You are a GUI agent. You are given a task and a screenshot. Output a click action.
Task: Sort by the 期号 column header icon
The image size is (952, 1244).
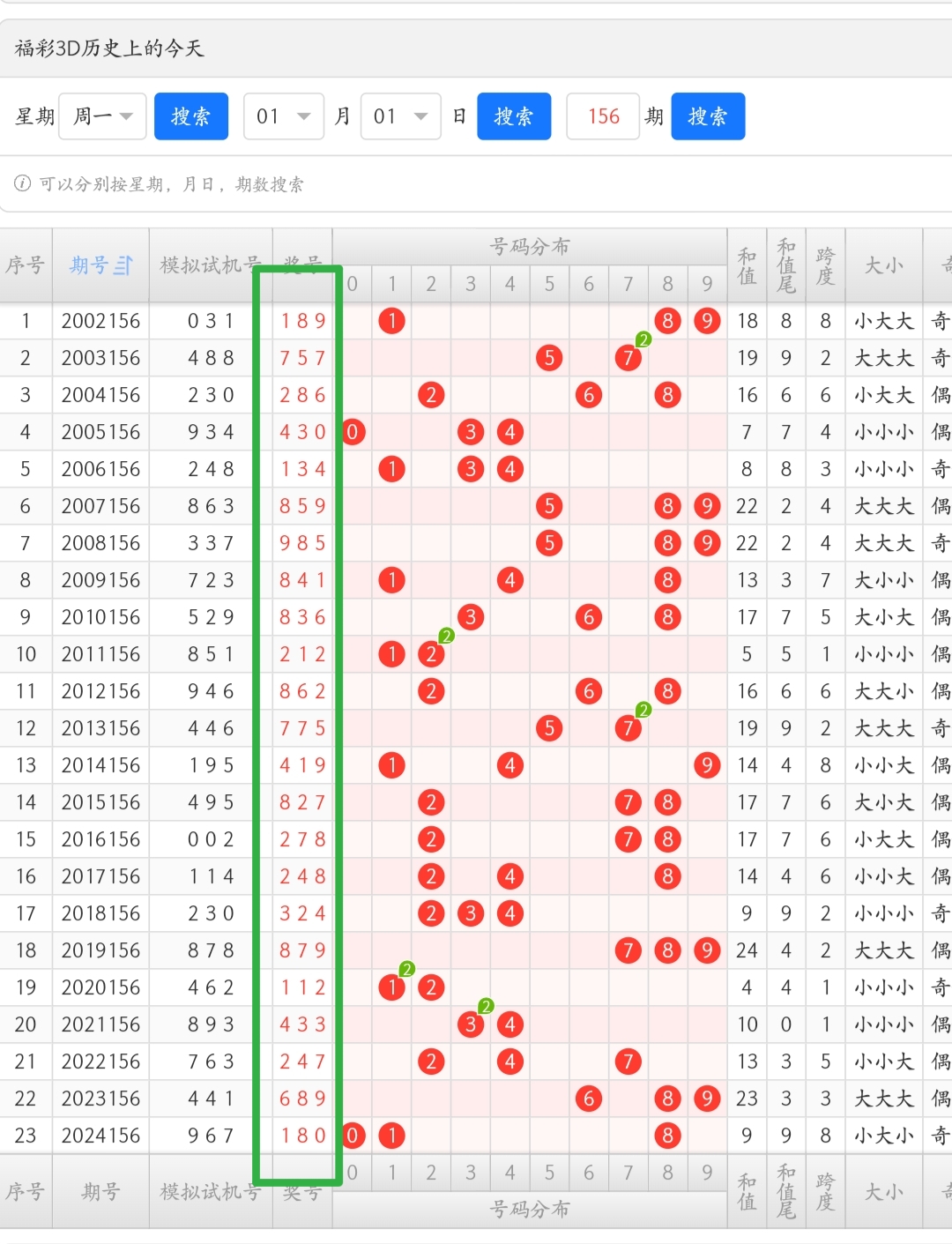coord(123,265)
